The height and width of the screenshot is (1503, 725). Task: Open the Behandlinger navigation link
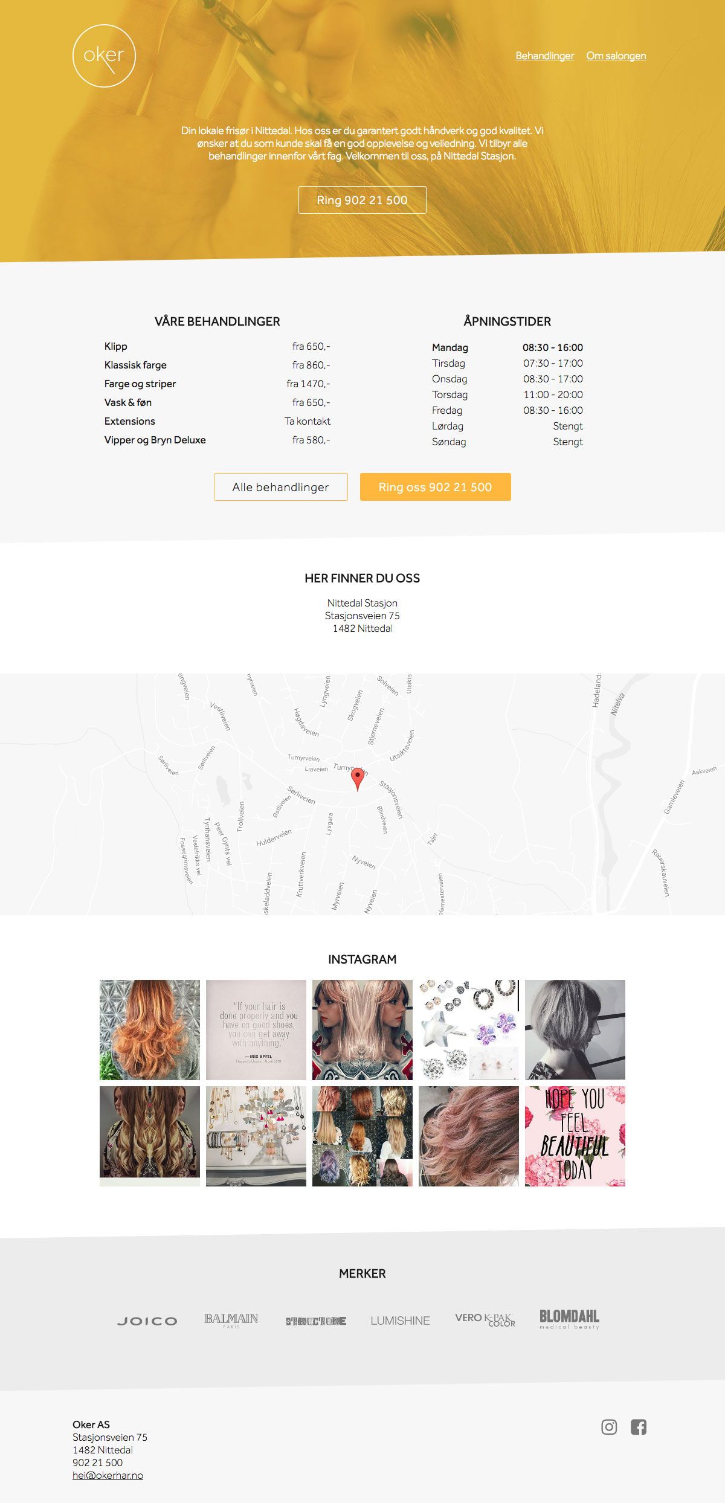(544, 56)
